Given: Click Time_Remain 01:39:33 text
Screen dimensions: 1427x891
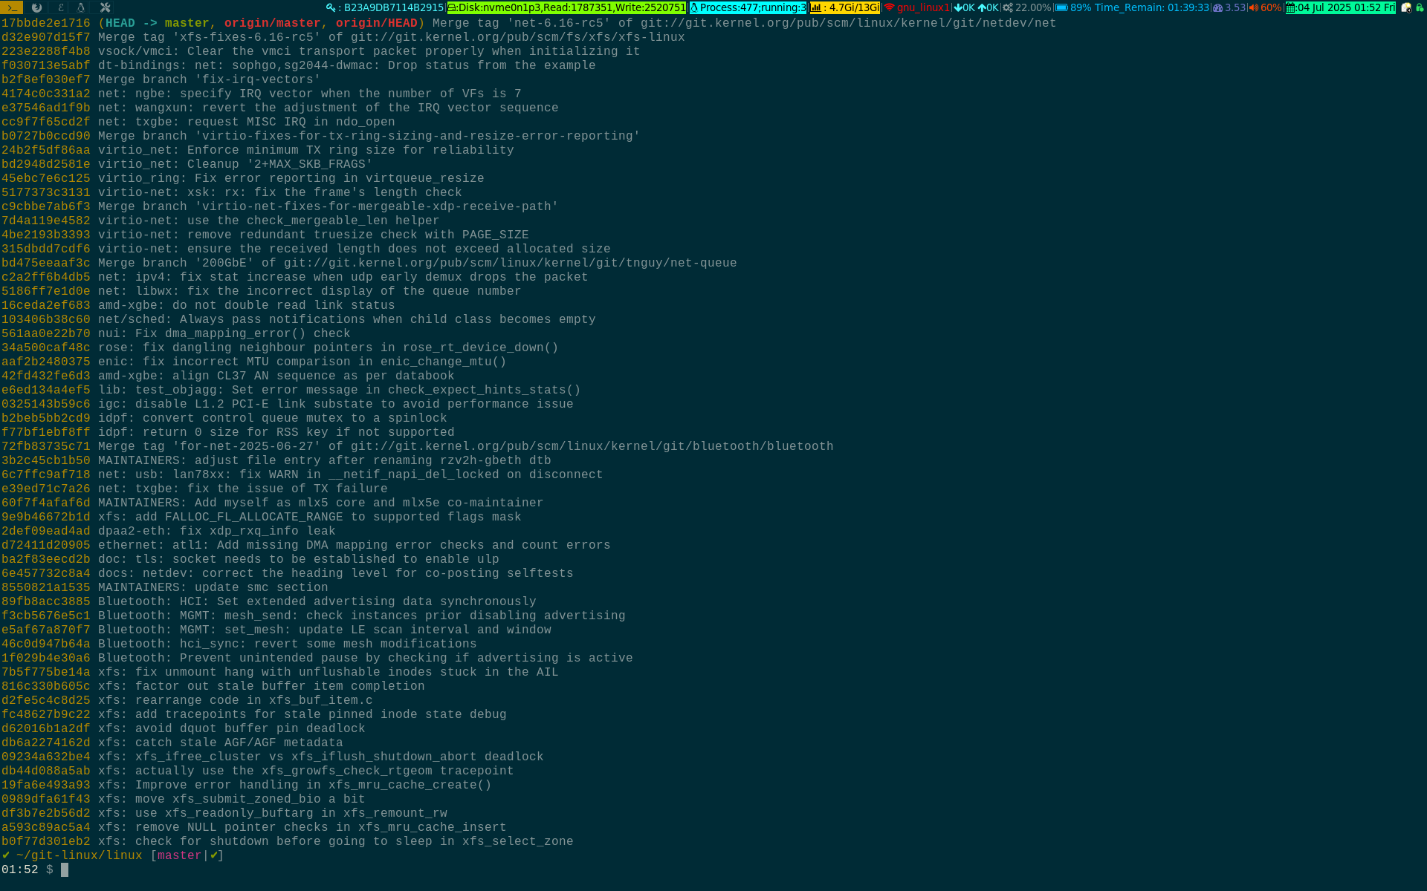Looking at the screenshot, I should pos(1151,7).
